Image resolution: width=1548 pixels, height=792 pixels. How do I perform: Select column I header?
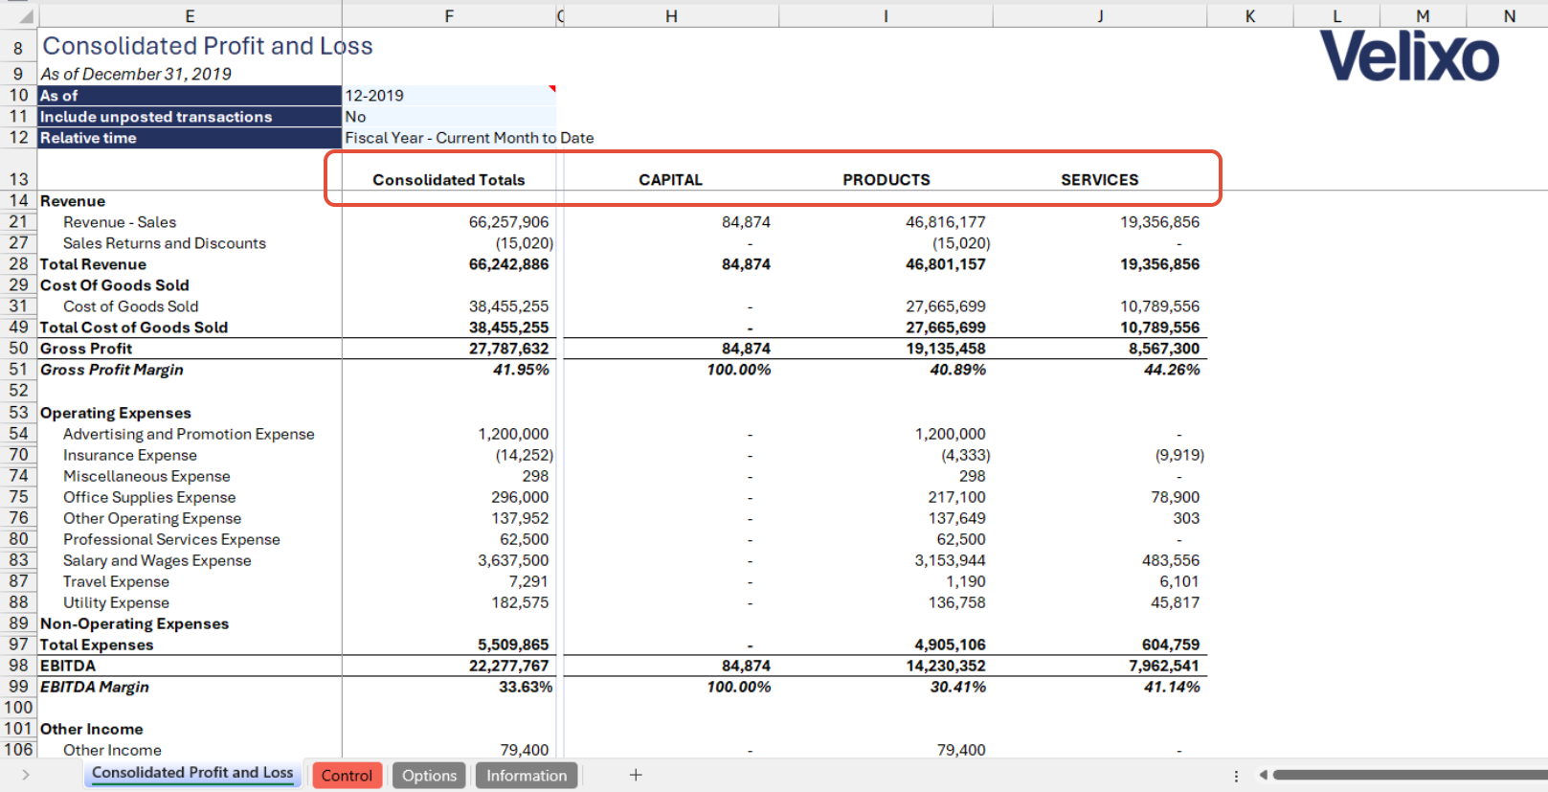click(x=886, y=16)
